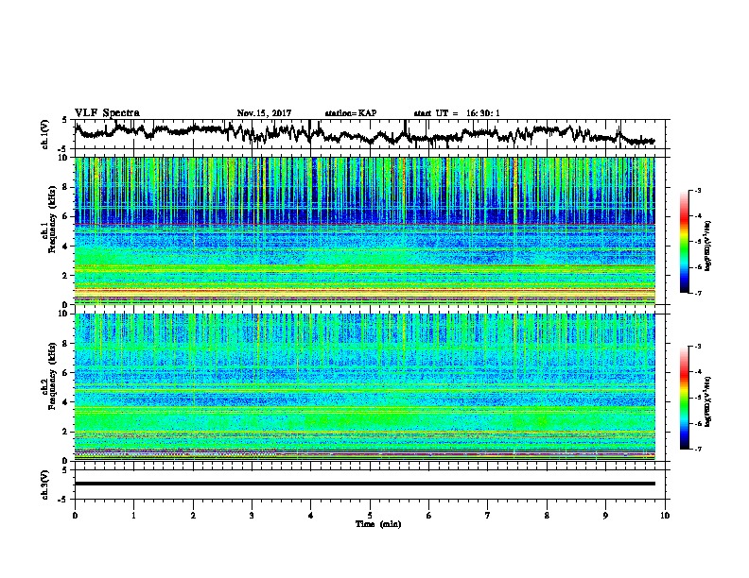This screenshot has height=578, width=749.
Task: Click the ch.1 color bar log(PSD) unit label
Action: [708, 246]
